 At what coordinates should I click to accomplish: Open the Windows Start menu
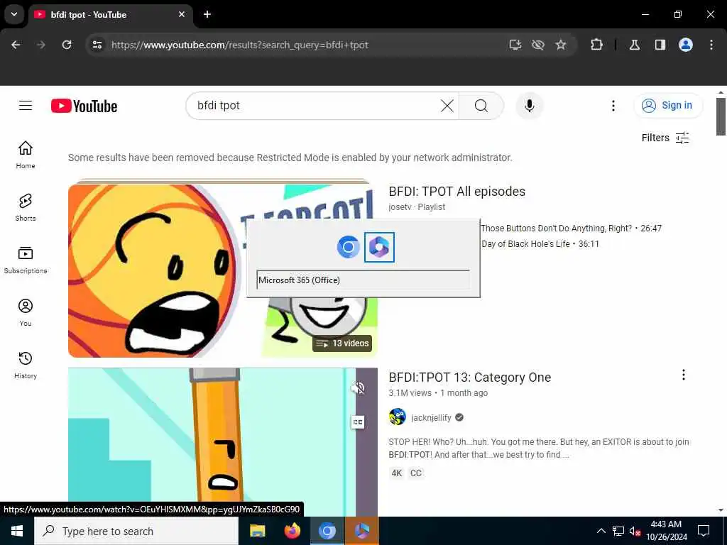click(17, 531)
